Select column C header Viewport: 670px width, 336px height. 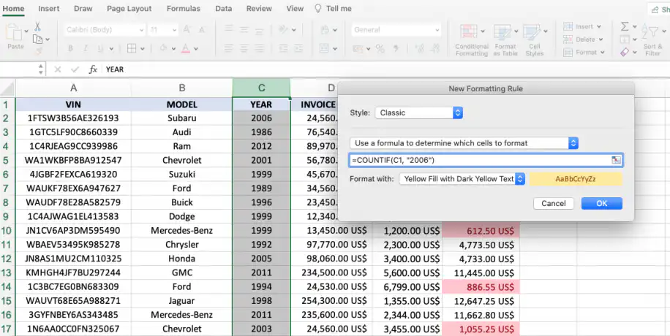262,88
